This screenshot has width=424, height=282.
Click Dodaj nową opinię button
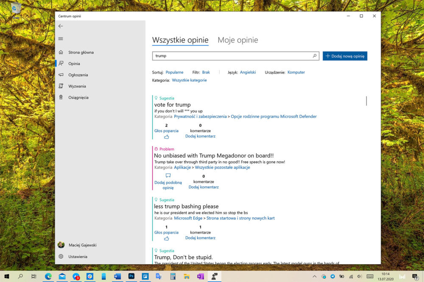click(x=345, y=56)
